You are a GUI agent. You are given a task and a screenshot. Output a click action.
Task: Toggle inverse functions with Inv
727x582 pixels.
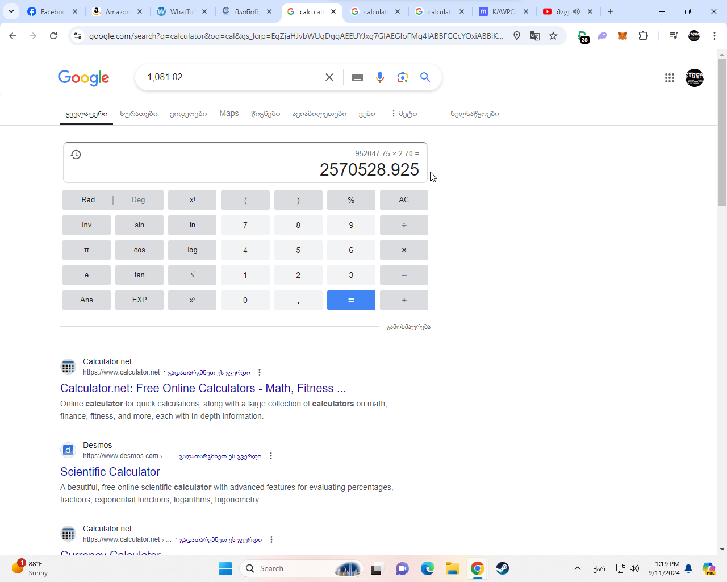click(86, 225)
